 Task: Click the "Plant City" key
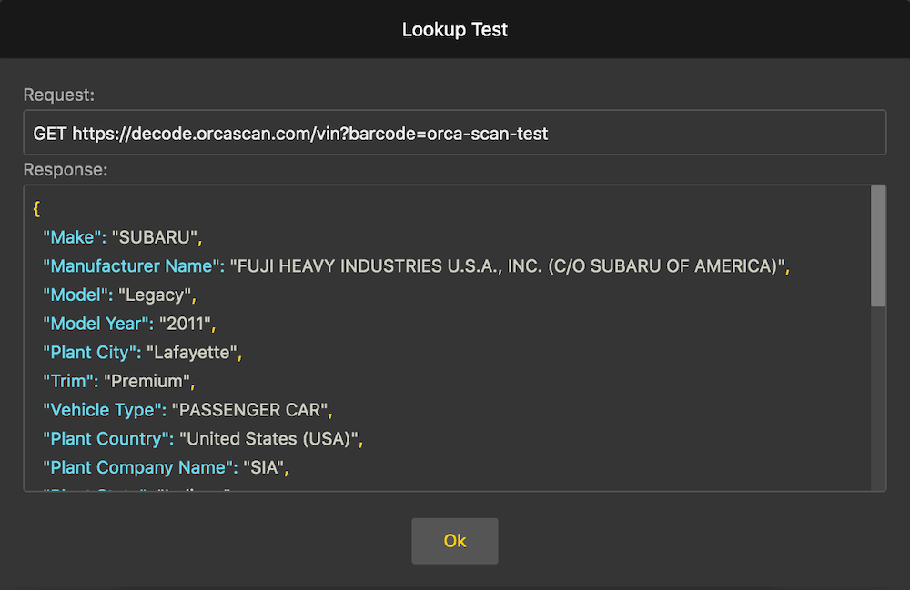[91, 353]
